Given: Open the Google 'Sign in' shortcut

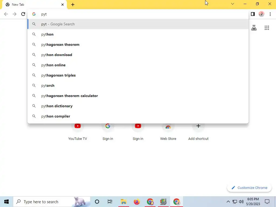Looking at the screenshot, I should 108,132.
